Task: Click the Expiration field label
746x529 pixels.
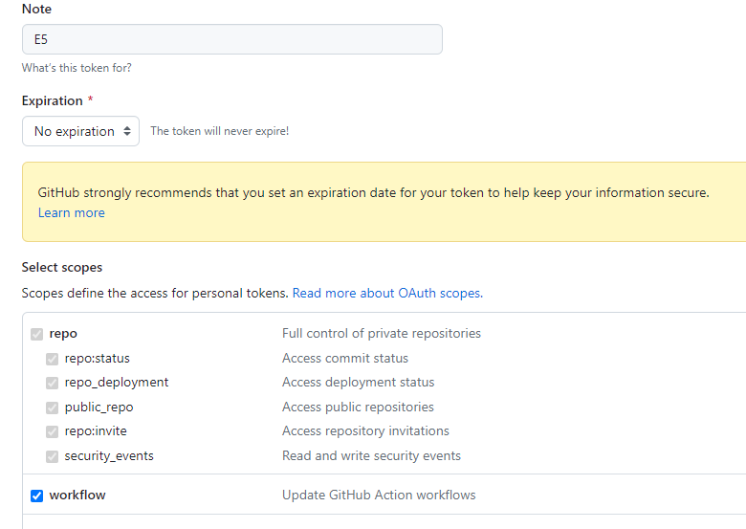Action: click(53, 100)
